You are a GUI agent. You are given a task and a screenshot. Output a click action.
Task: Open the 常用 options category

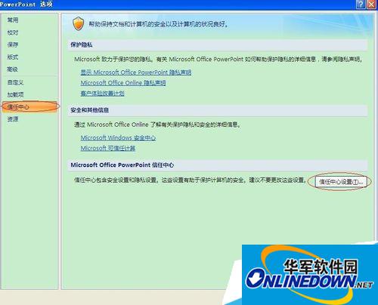[x=13, y=20]
